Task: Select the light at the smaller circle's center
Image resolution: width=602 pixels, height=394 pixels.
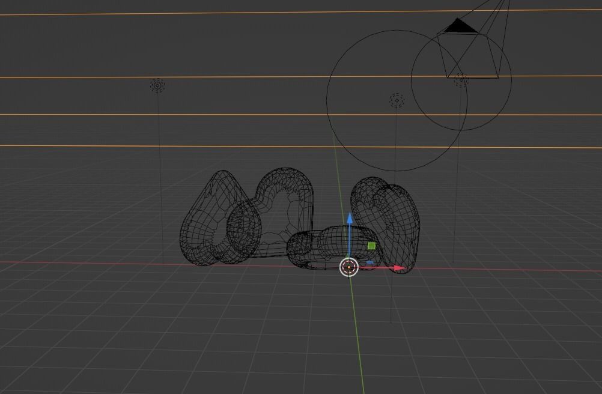Action: [461, 80]
